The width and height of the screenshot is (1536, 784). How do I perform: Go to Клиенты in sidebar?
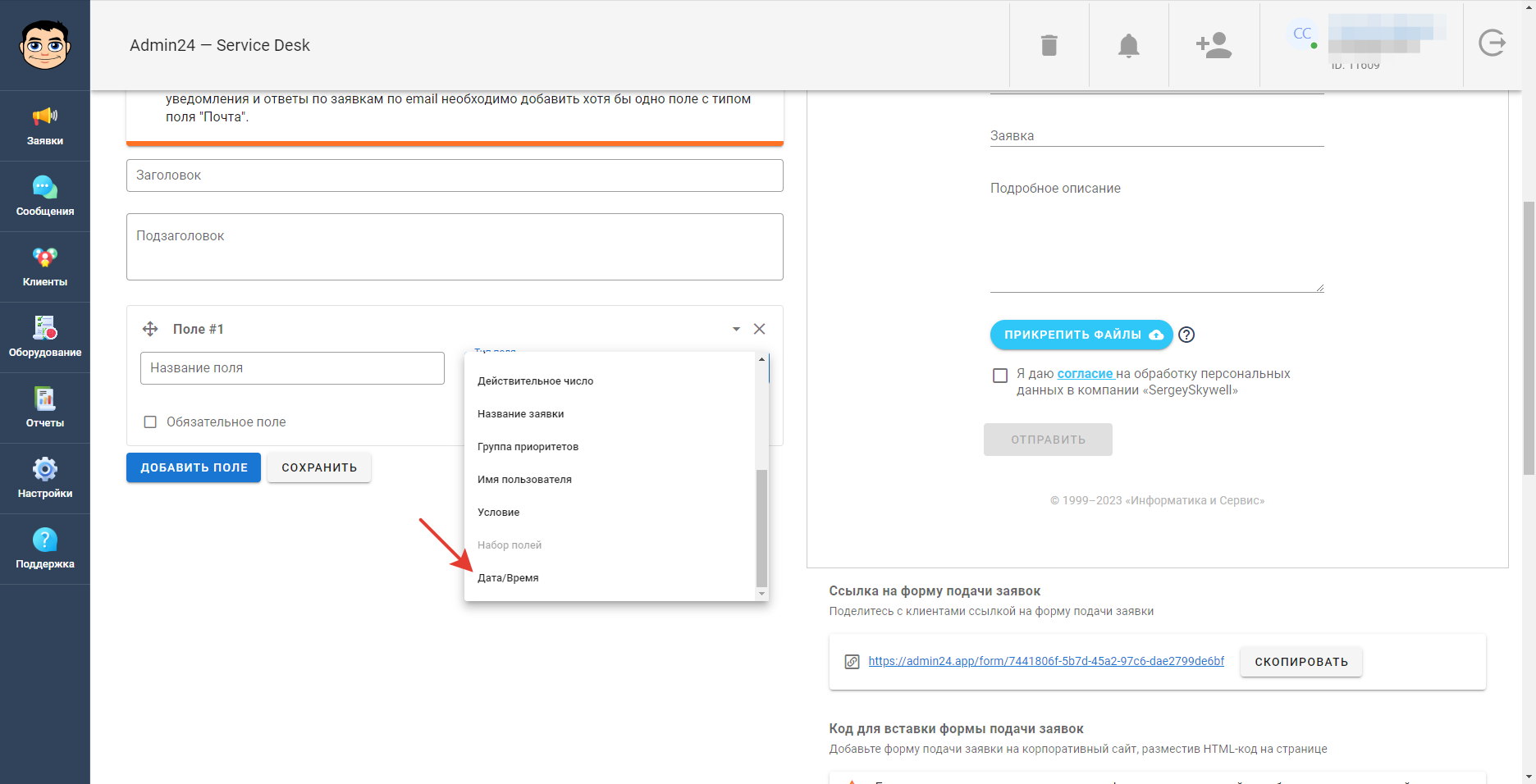(x=45, y=267)
